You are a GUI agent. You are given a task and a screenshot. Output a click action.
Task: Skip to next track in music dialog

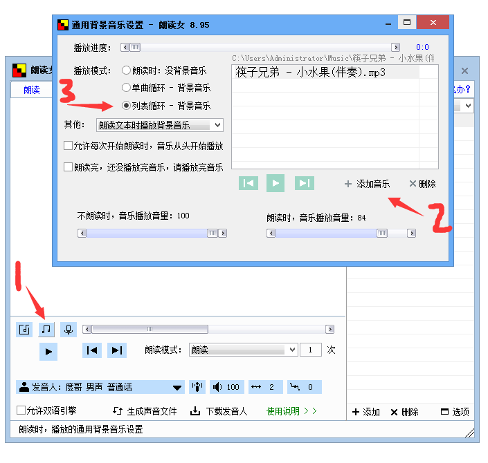tap(305, 183)
